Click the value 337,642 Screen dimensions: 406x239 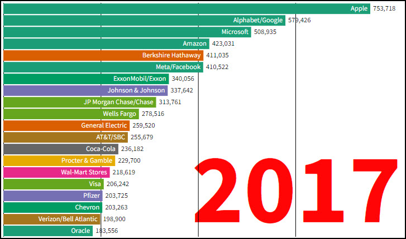(x=181, y=90)
